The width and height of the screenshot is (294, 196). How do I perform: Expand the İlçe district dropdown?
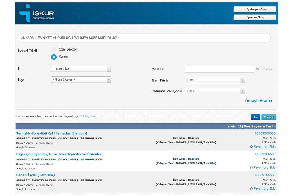[81, 79]
